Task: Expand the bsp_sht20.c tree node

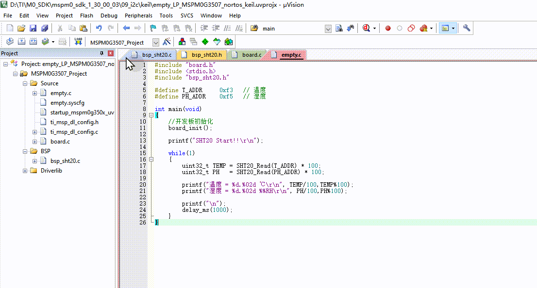Action: click(x=34, y=161)
